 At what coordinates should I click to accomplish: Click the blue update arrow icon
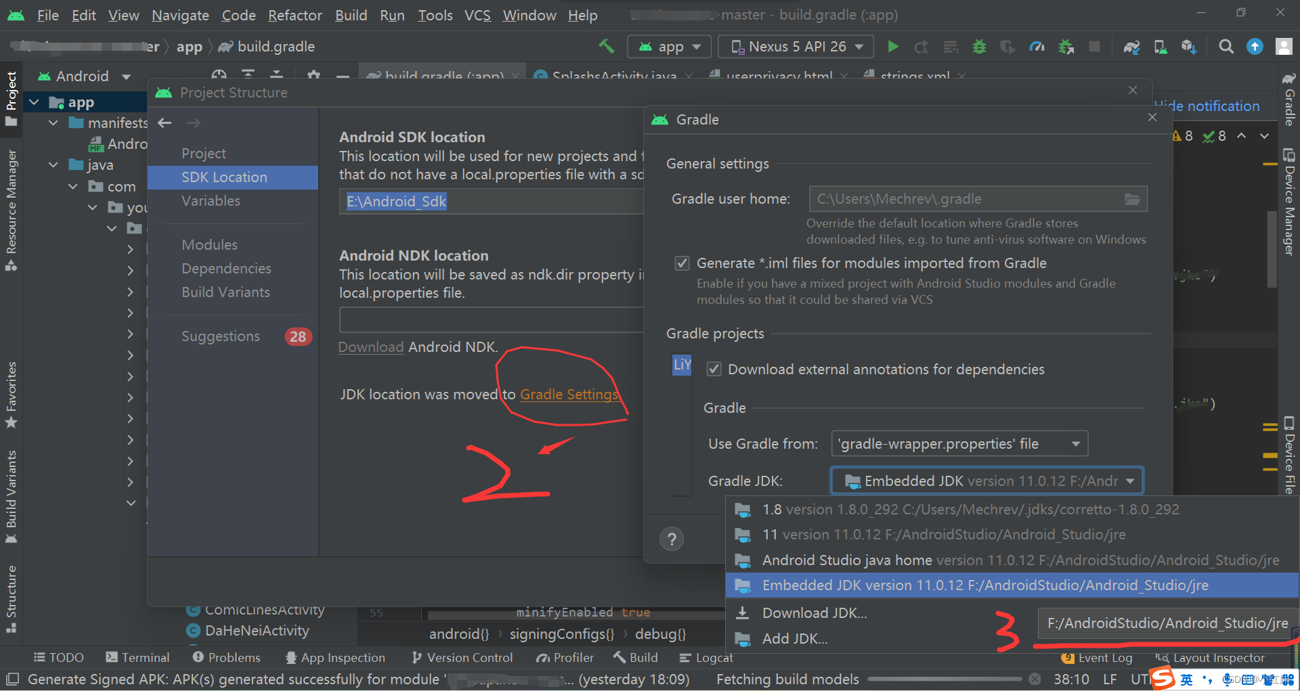point(1255,47)
